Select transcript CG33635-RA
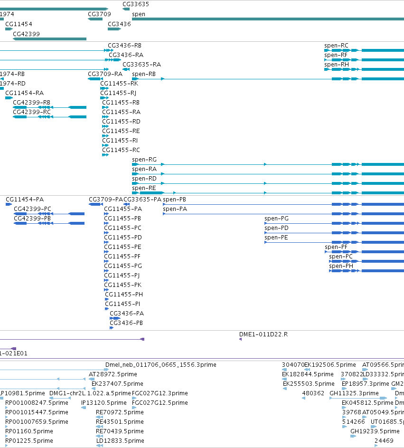Screen dimensions: 404x448 click(x=126, y=69)
